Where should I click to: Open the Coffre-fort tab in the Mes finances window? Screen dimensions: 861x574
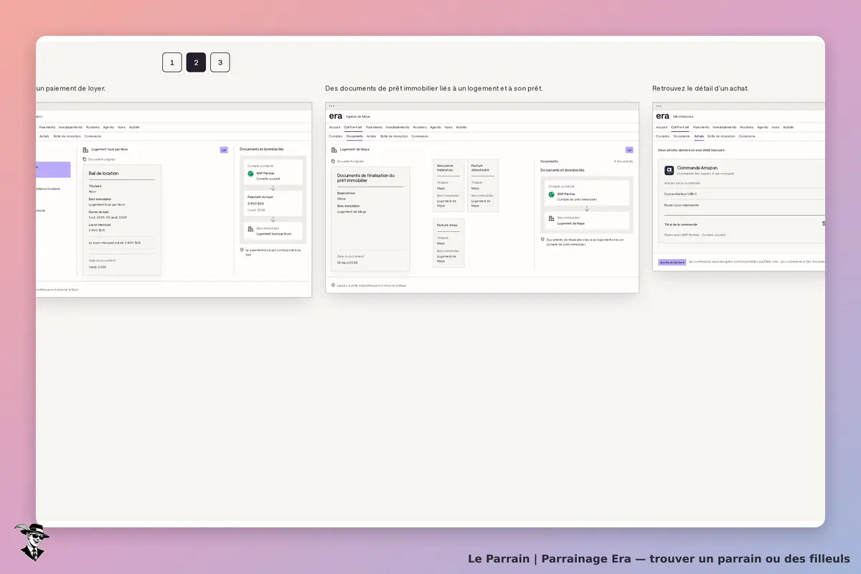point(680,127)
